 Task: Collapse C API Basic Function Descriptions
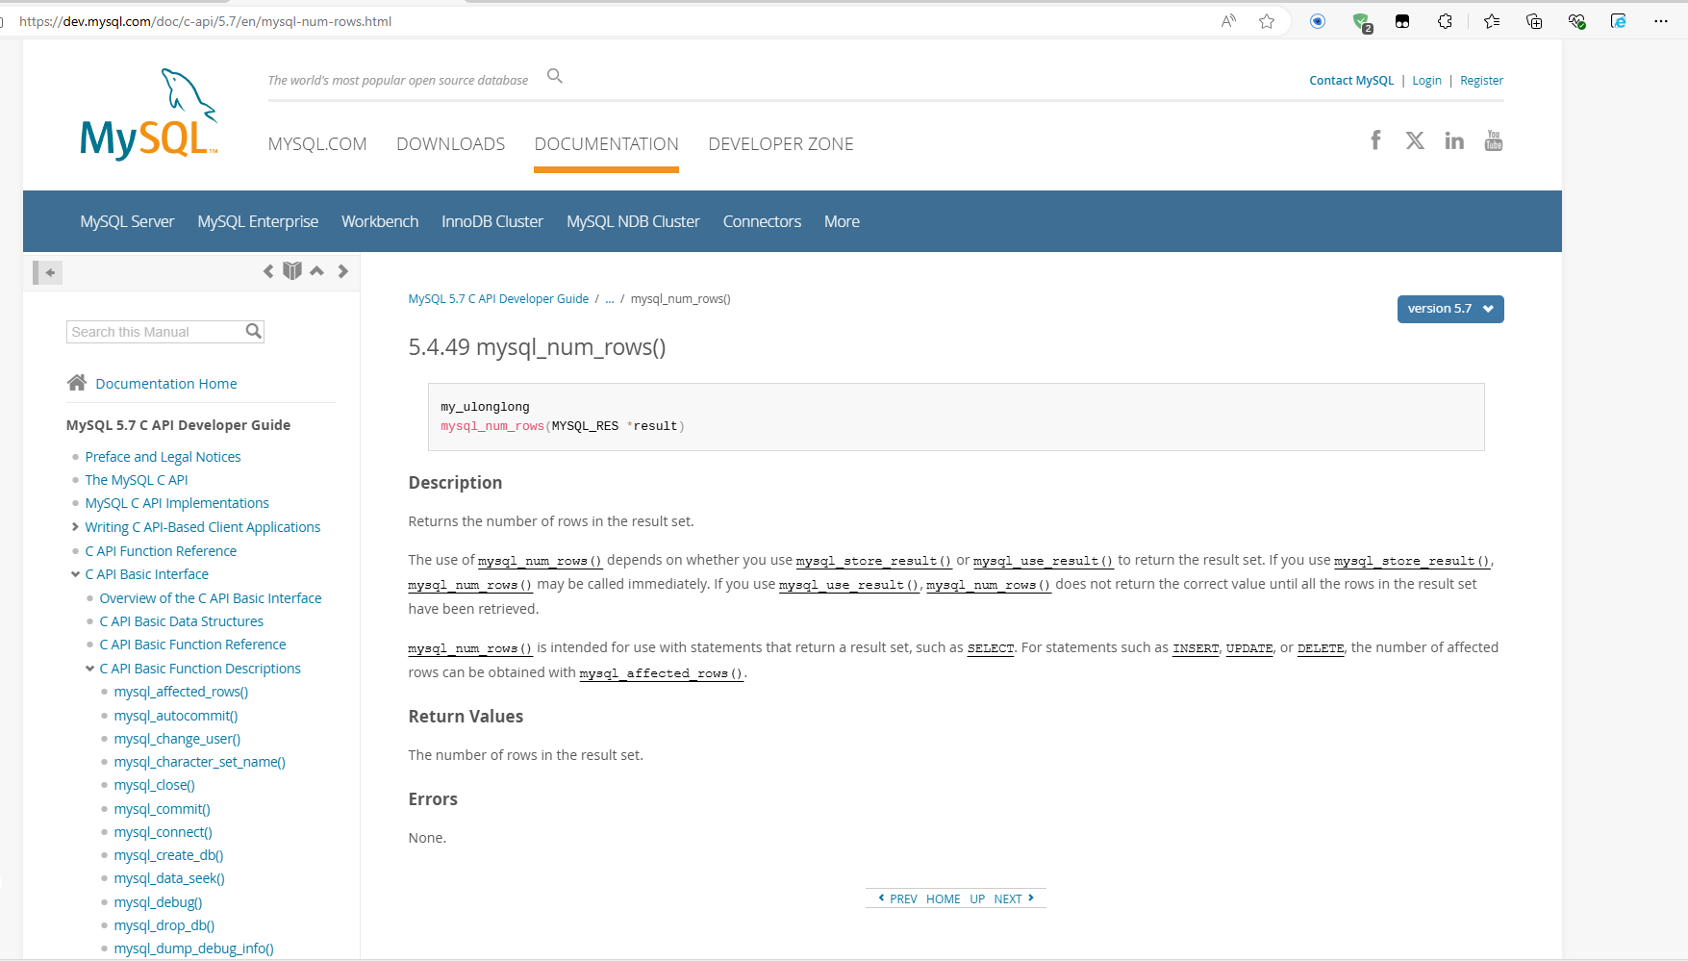[89, 669]
